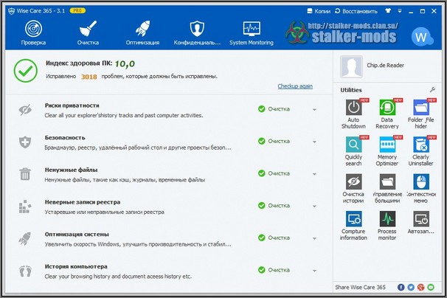The image size is (447, 298).
Task: Click the PRO badge in title bar
Action: coord(77,11)
